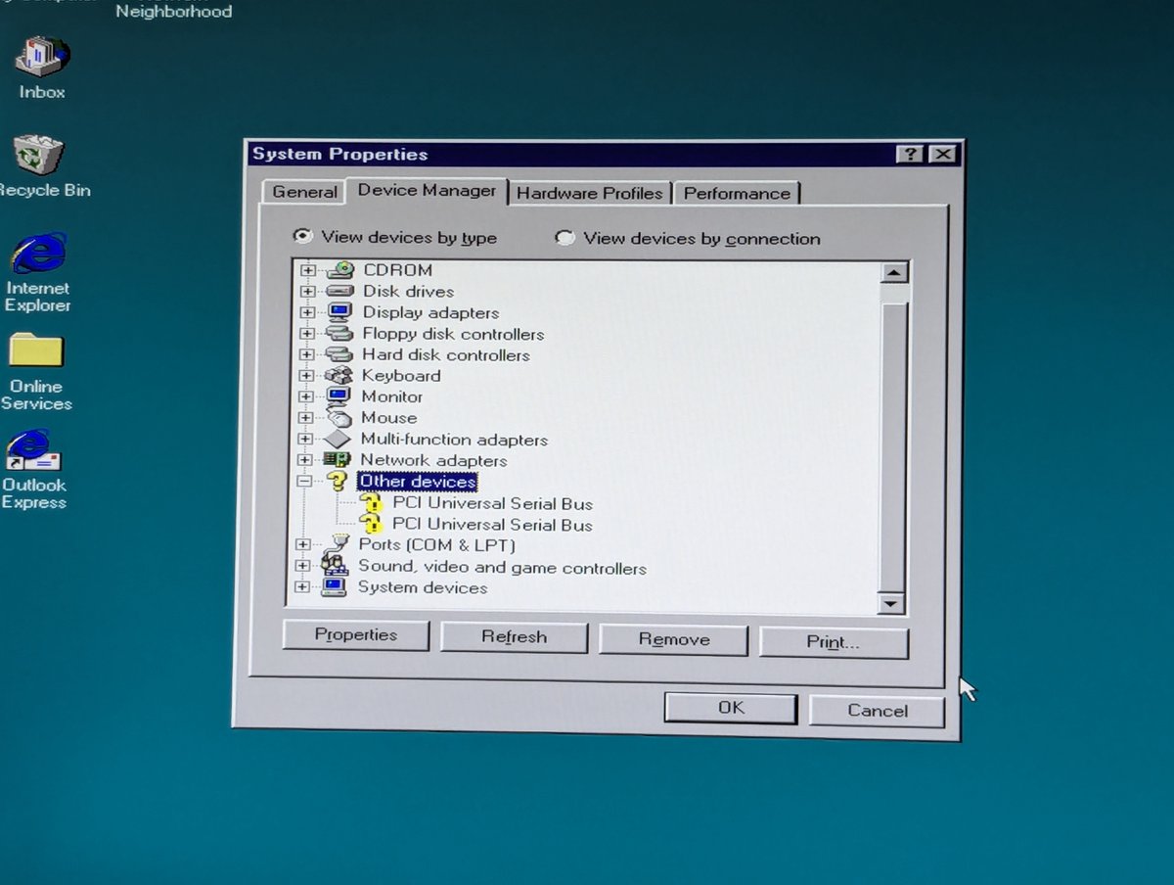Expand the Keyboard tree node
The height and width of the screenshot is (885, 1174).
307,376
